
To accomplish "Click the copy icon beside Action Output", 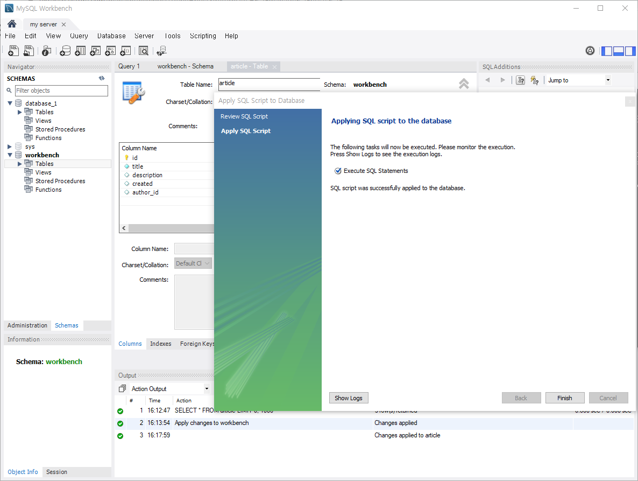I will 122,388.
